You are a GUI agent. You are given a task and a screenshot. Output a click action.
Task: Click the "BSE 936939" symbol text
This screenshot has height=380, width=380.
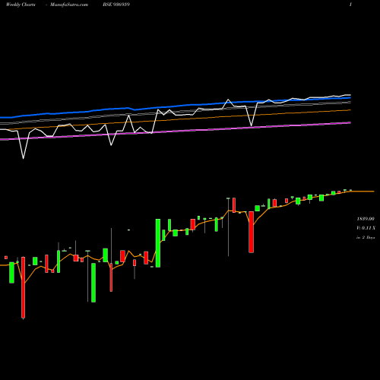coord(116,5)
